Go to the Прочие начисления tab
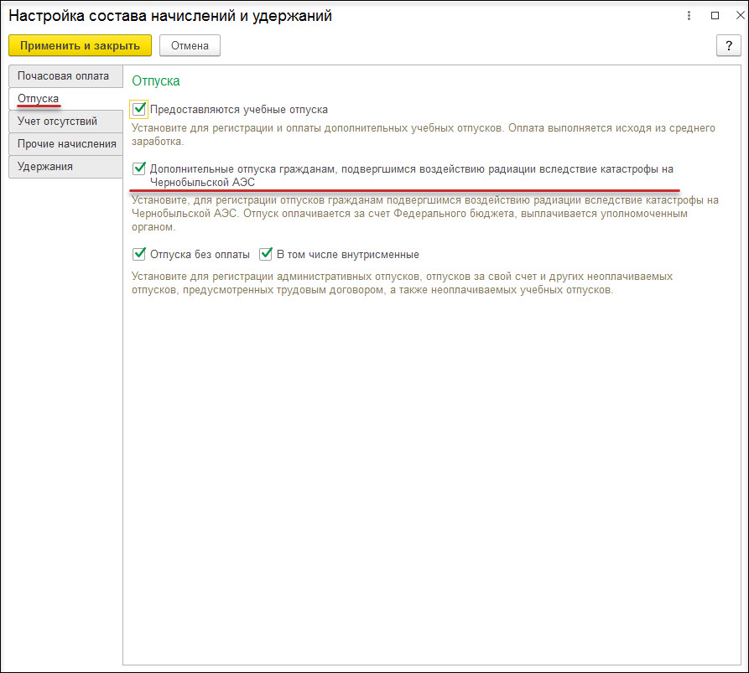The width and height of the screenshot is (749, 673). point(65,143)
